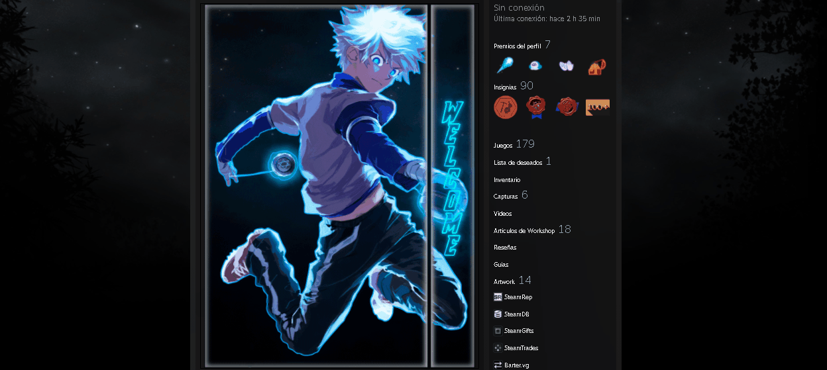This screenshot has height=370, width=827.
Task: Open the Juegos games list
Action: coord(503,146)
